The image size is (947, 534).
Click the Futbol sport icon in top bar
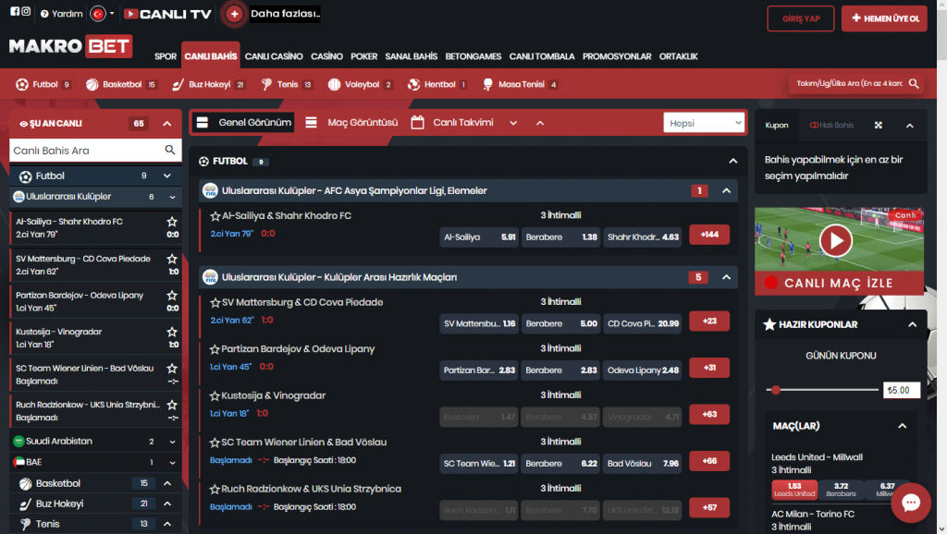pyautogui.click(x=22, y=84)
